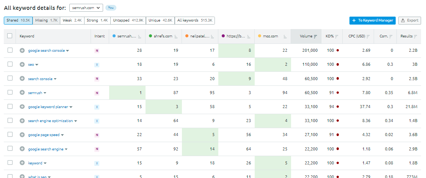
Task: Click the N intent badge for 'semrush' row
Action: (x=97, y=93)
